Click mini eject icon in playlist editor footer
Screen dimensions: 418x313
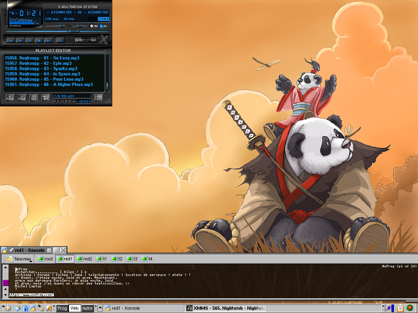pos(74,101)
